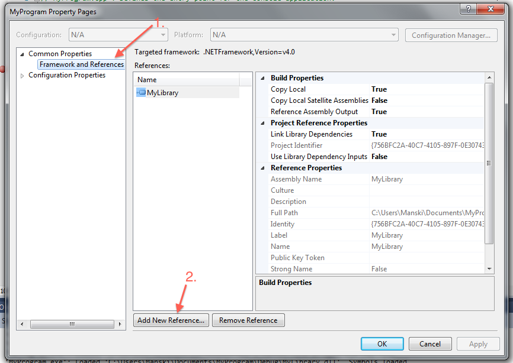Click Remove Reference button
Image resolution: width=513 pixels, height=363 pixels.
(x=248, y=320)
